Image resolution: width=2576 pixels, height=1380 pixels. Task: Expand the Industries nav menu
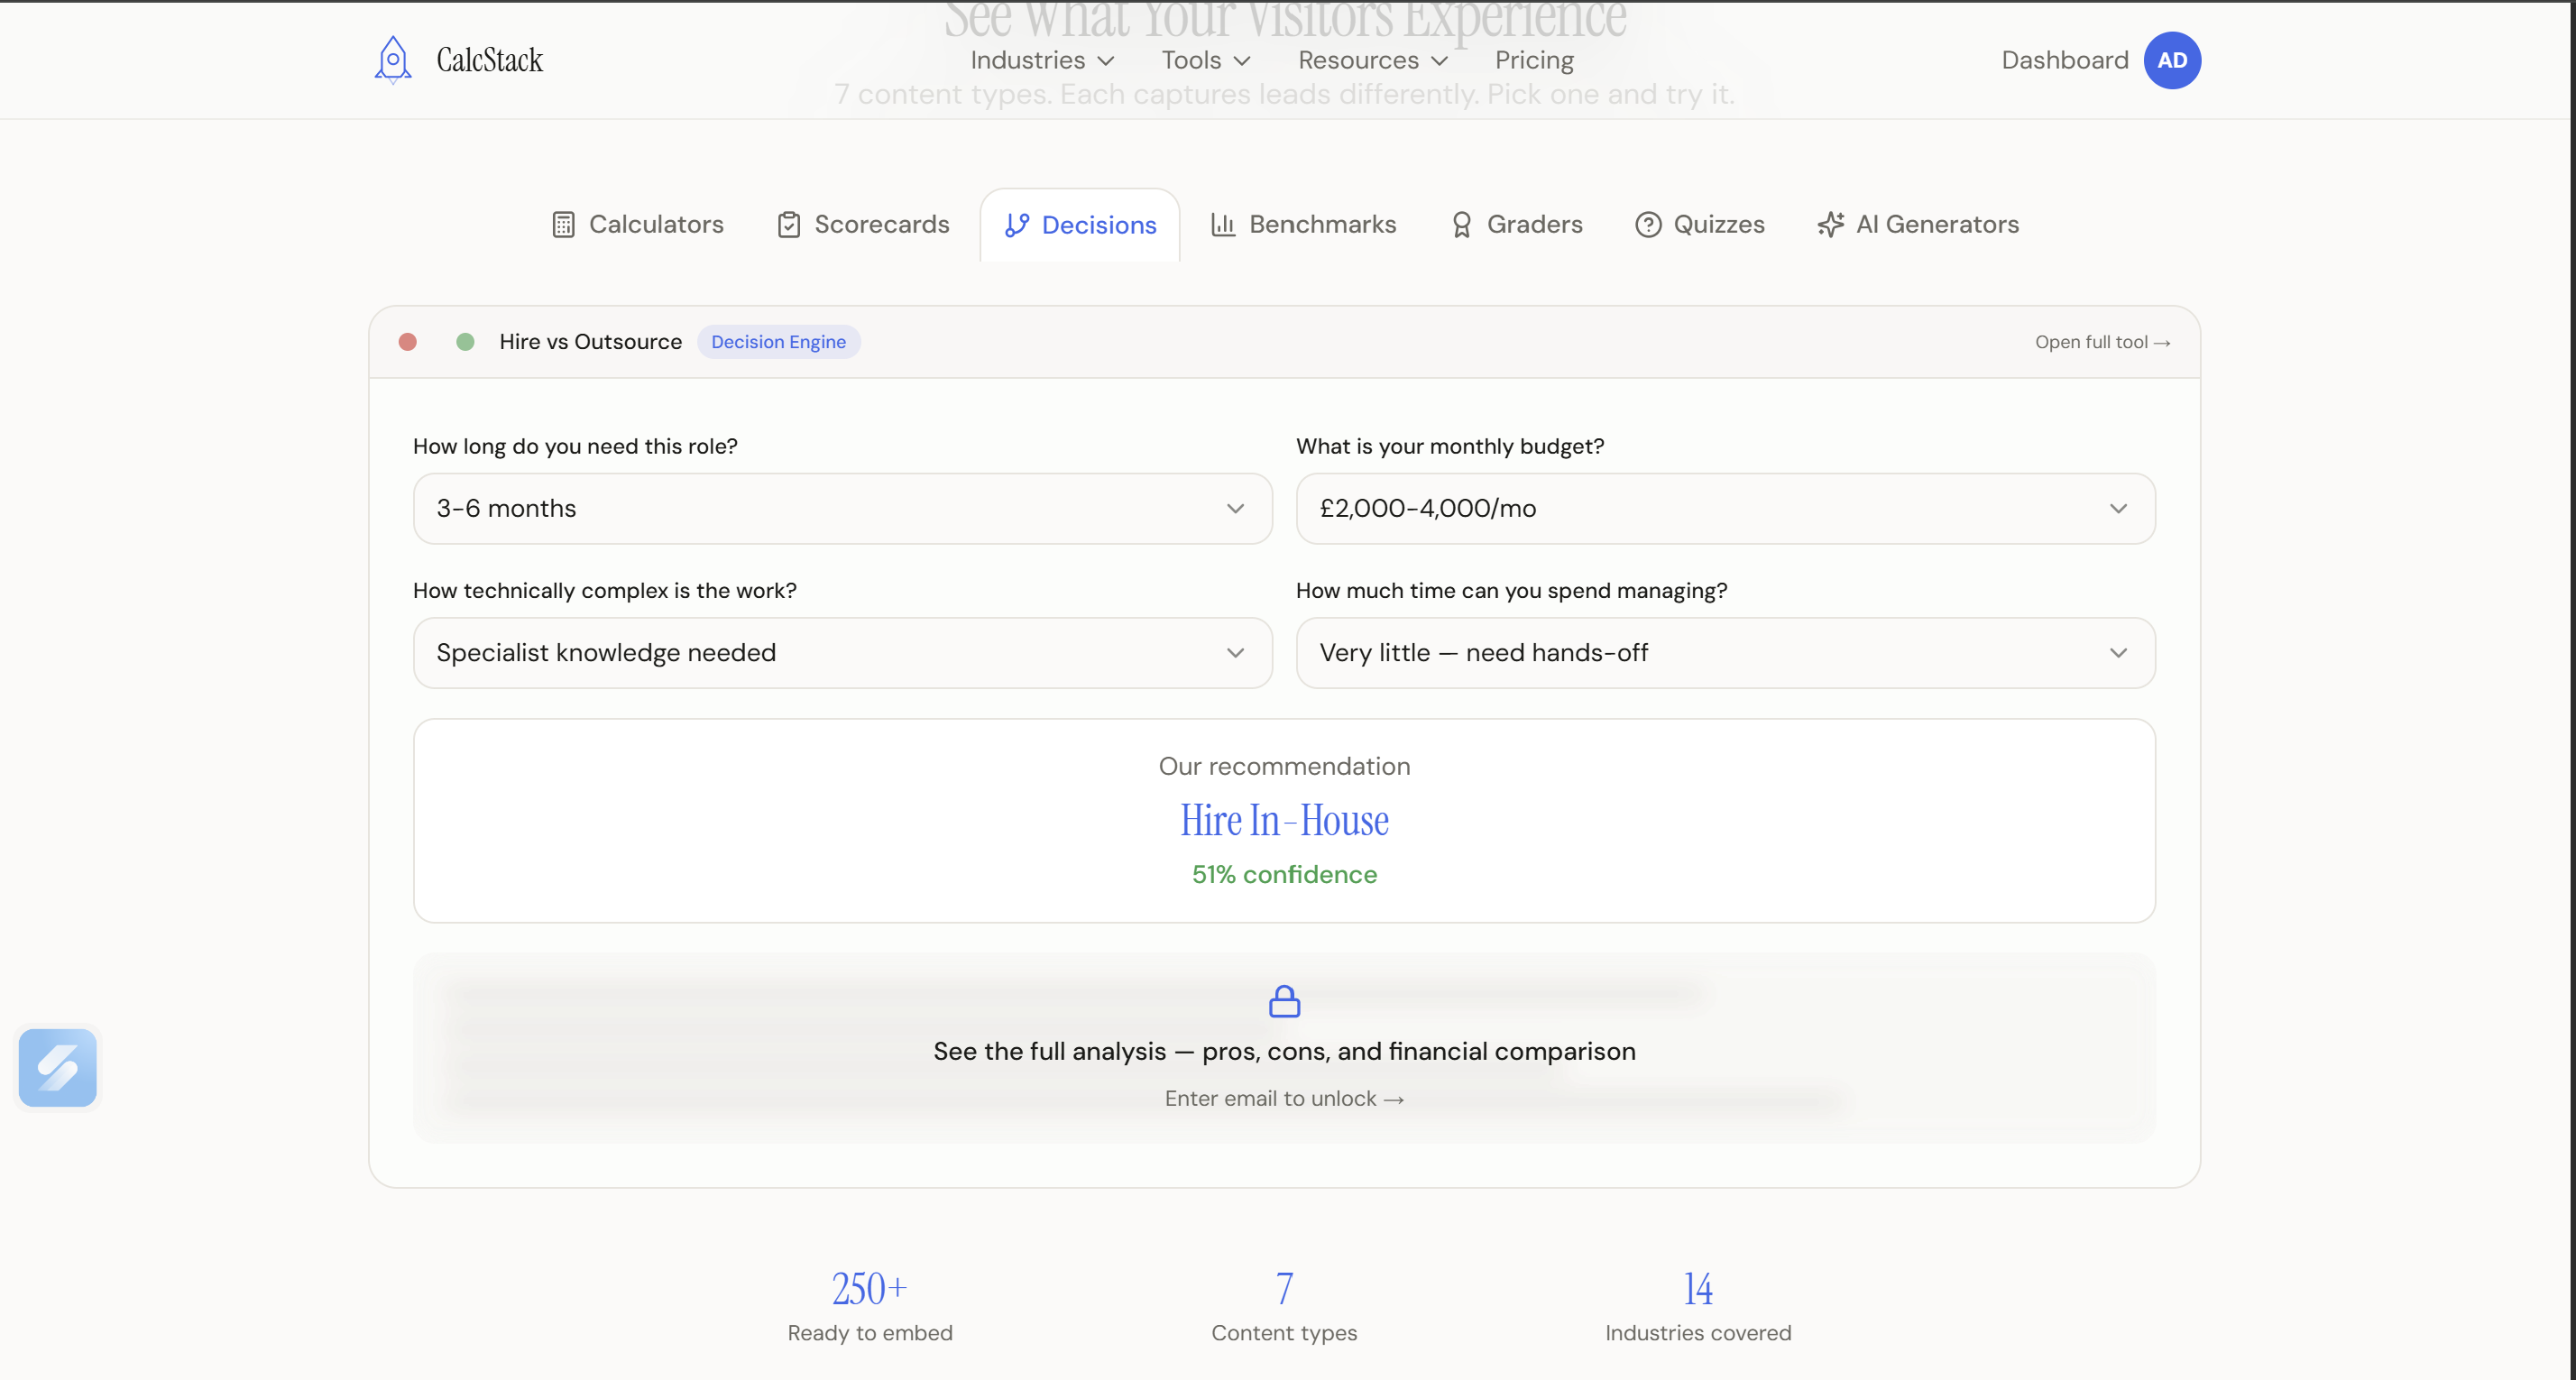pos(1042,60)
